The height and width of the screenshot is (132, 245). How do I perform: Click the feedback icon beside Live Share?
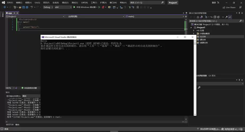coord(240,7)
